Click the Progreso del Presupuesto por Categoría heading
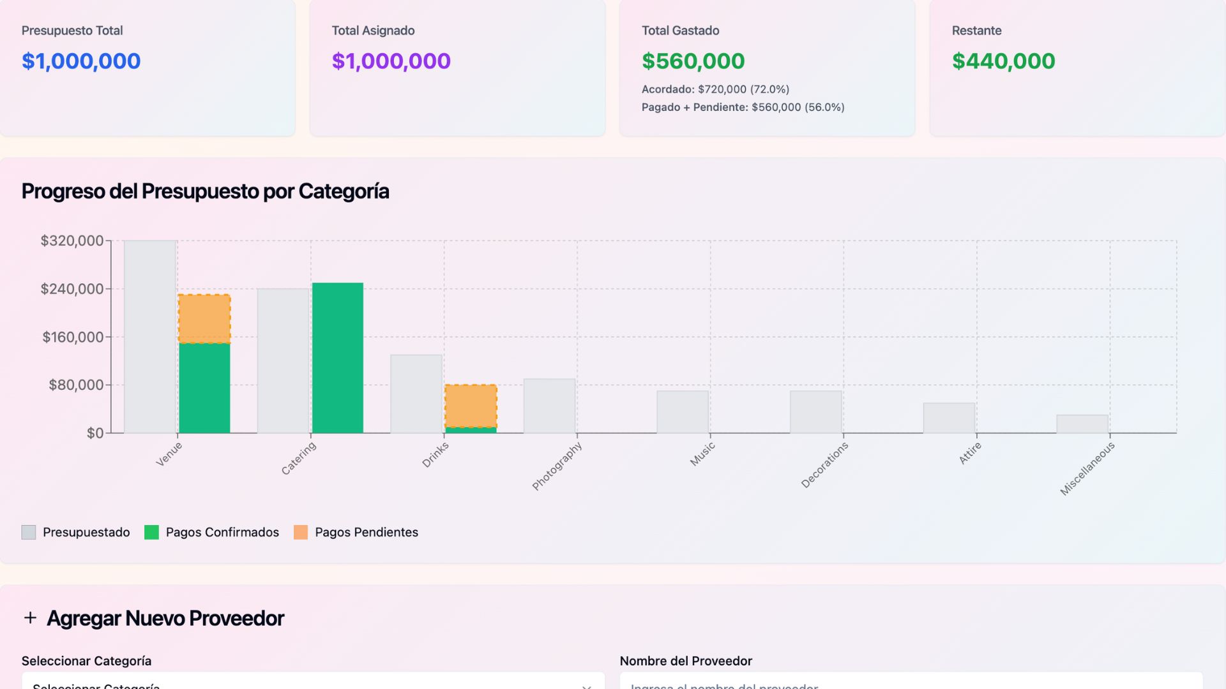This screenshot has width=1226, height=689. pyautogui.click(x=206, y=191)
